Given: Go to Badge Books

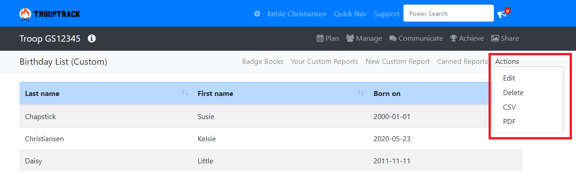Looking at the screenshot, I should 263,61.
